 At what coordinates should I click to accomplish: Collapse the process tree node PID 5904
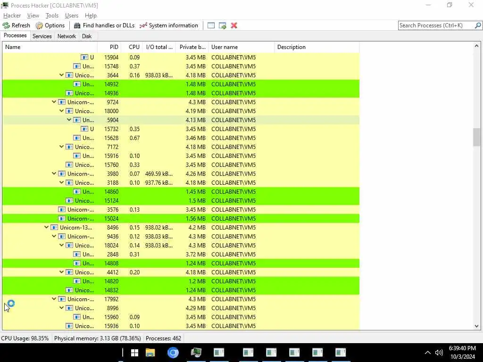[x=69, y=120]
